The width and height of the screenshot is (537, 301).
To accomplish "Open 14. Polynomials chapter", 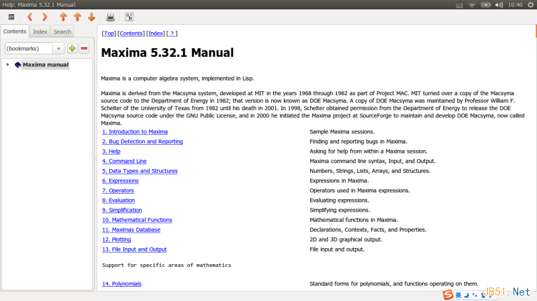I will pyautogui.click(x=121, y=284).
